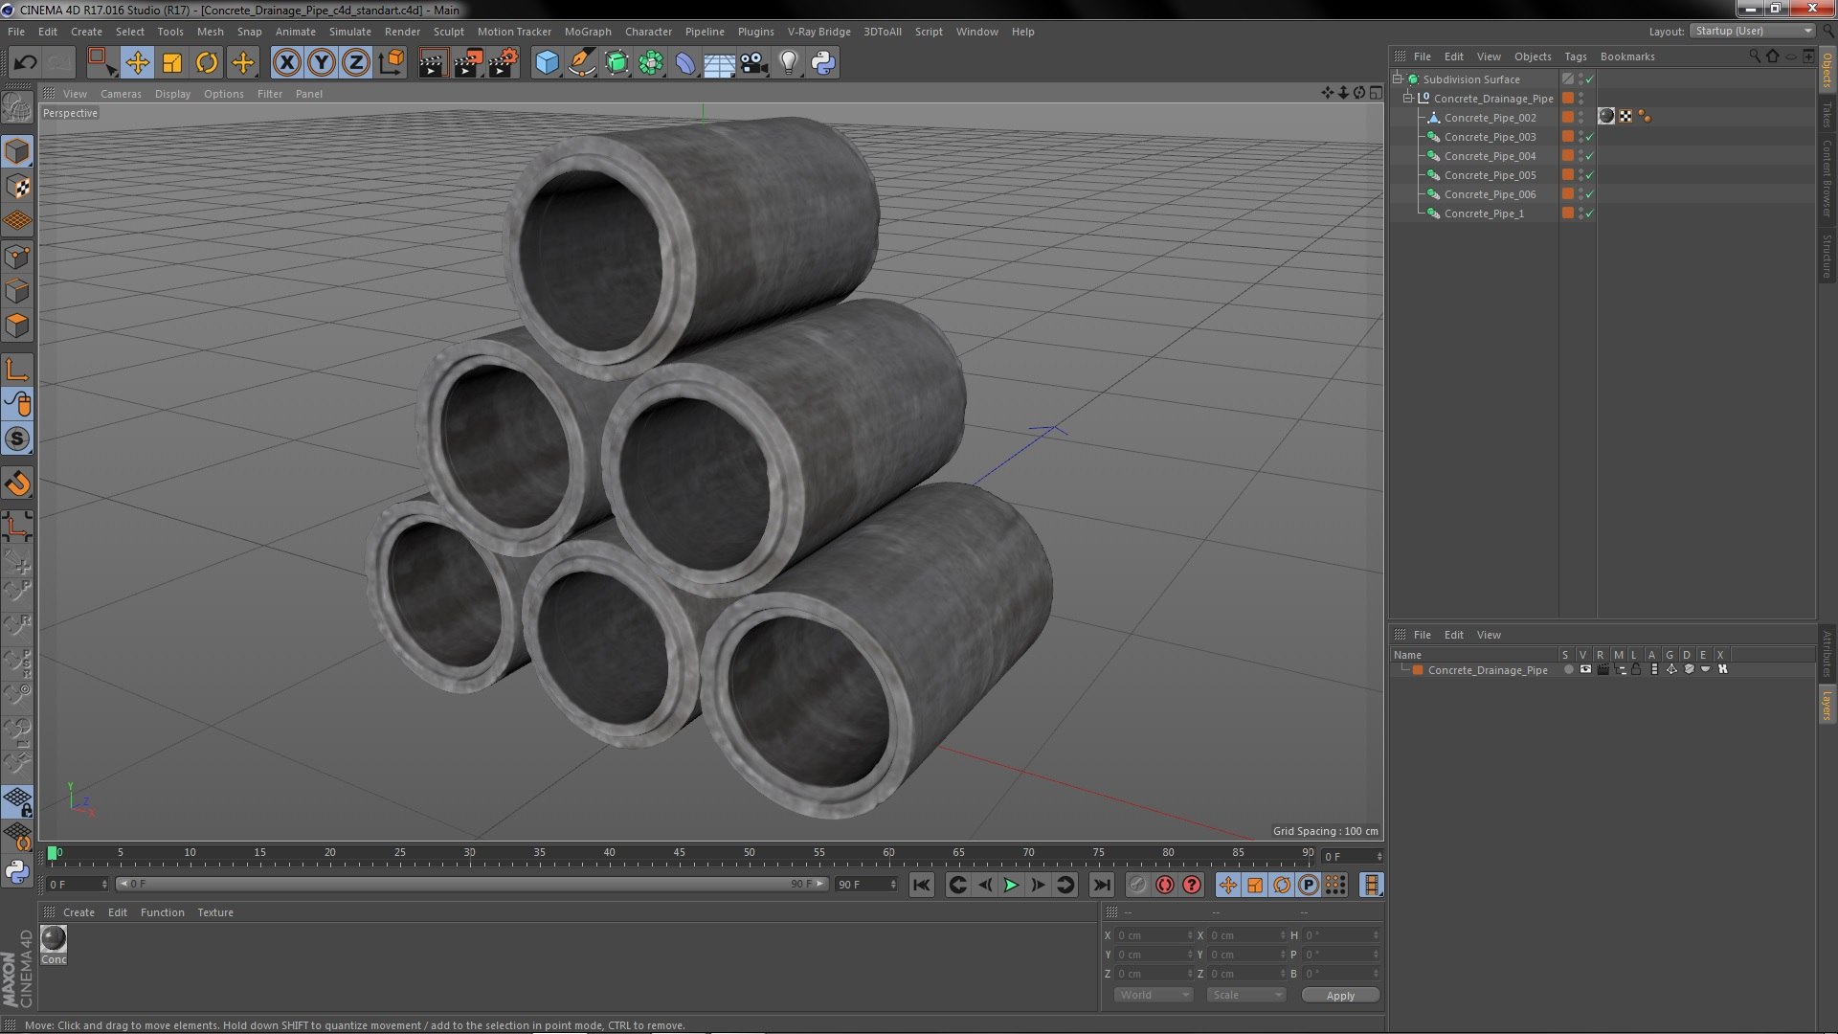Add a Camera object
The height and width of the screenshot is (1034, 1838).
pyautogui.click(x=753, y=63)
